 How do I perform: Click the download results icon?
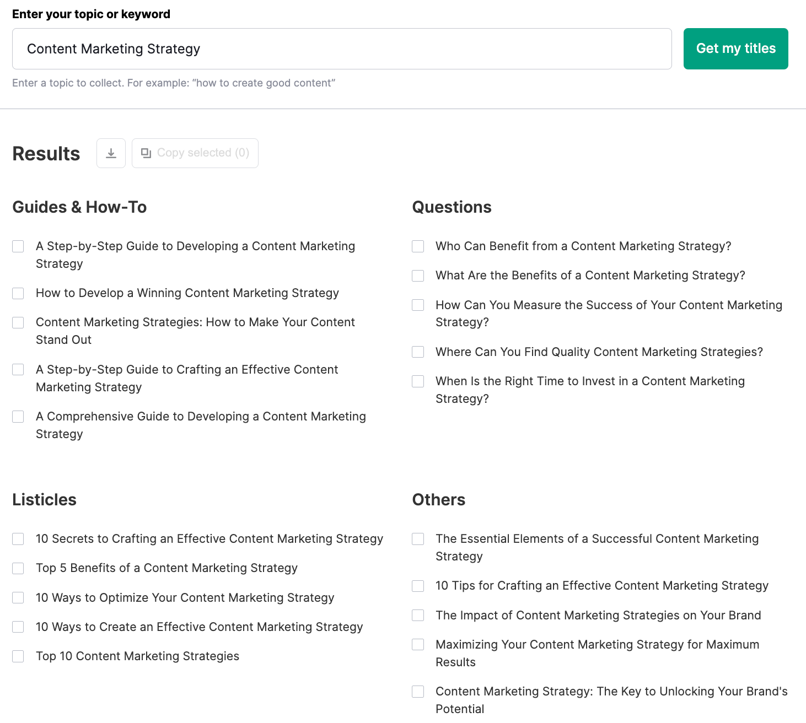[111, 153]
